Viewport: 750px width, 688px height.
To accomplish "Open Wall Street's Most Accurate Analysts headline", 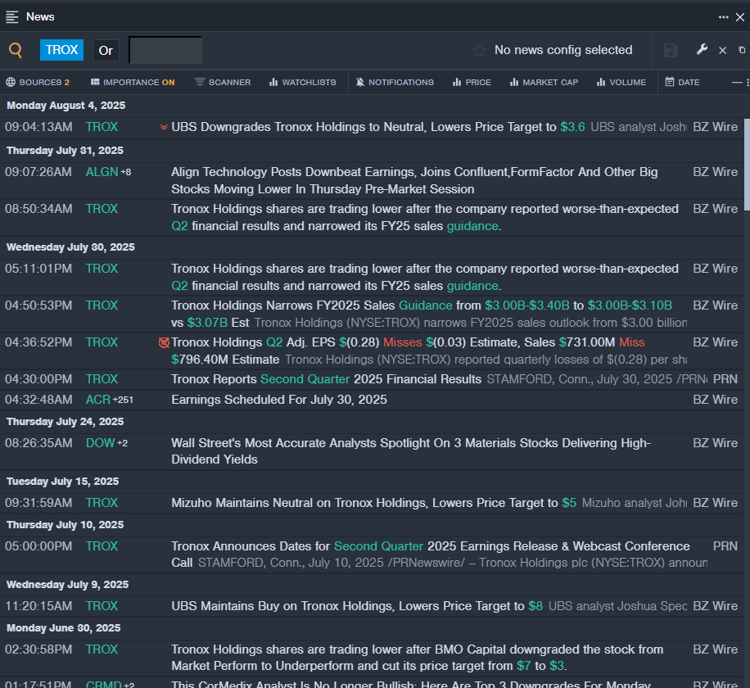I will (x=411, y=451).
